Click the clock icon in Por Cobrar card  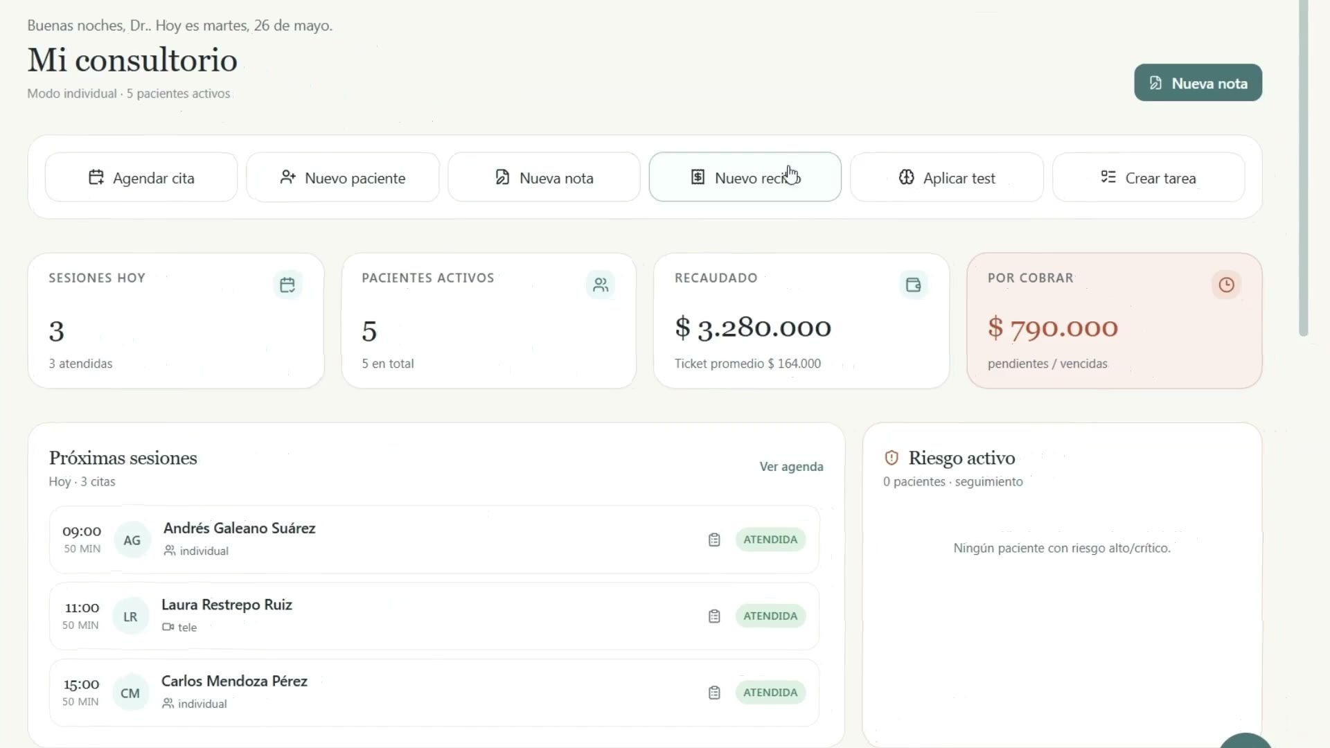point(1226,285)
